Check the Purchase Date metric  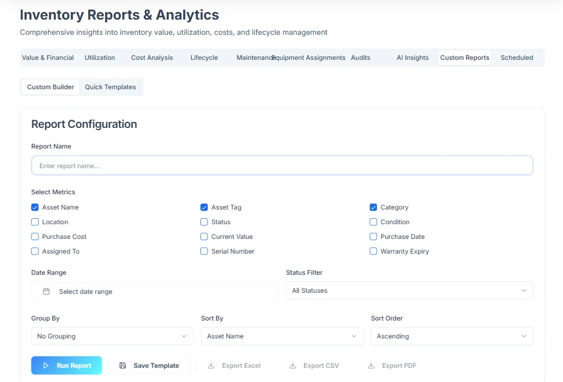click(374, 237)
